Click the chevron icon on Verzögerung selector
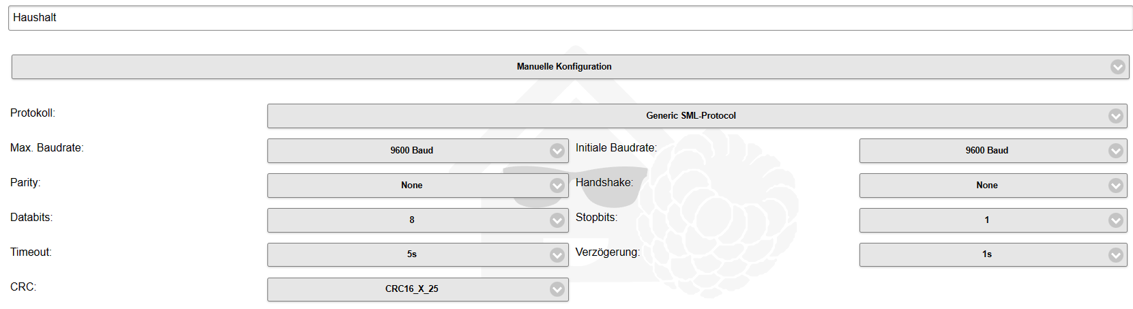The image size is (1133, 309). [1115, 255]
